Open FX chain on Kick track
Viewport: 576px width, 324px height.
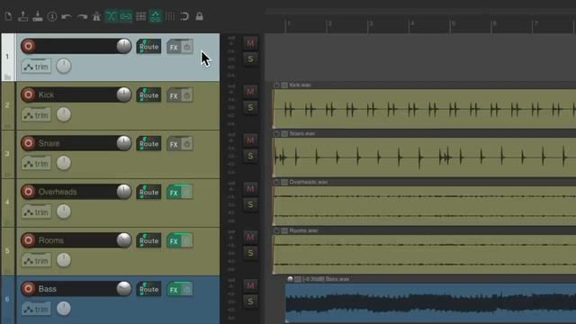[174, 95]
